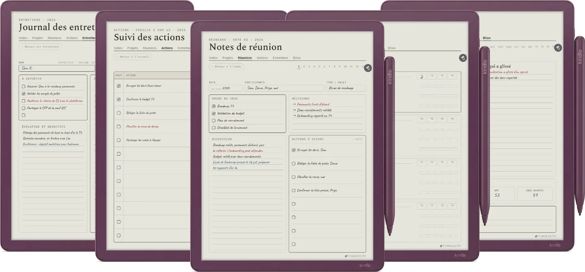This screenshot has height=272, width=585.
Task: Open Actions tab in Notes de réunion
Action: (x=262, y=58)
